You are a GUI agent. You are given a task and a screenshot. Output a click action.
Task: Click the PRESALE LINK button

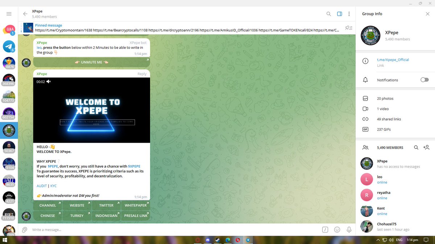pos(136,215)
